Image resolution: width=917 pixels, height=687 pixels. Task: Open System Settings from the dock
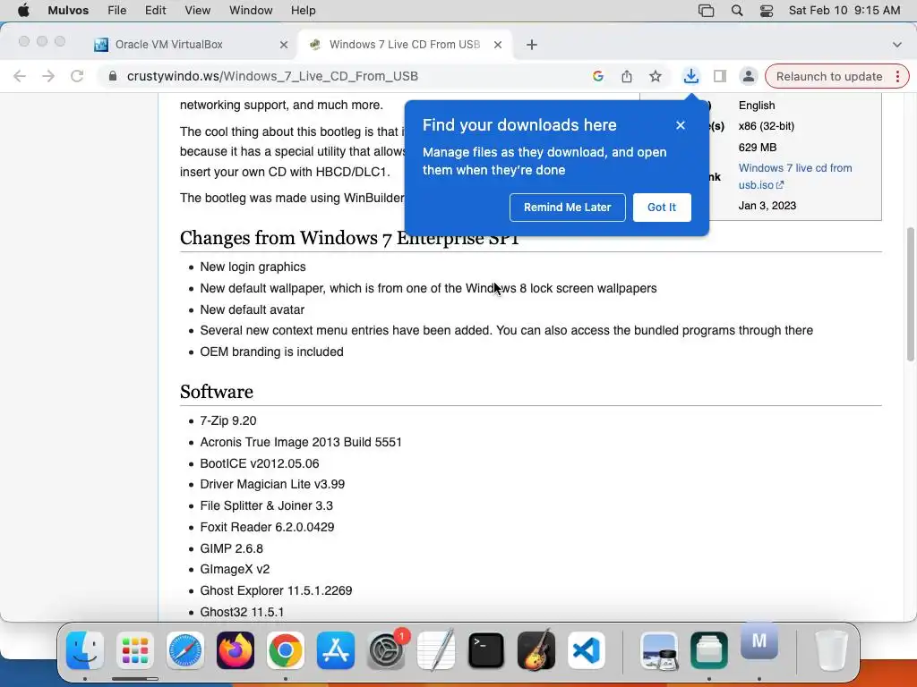[386, 650]
